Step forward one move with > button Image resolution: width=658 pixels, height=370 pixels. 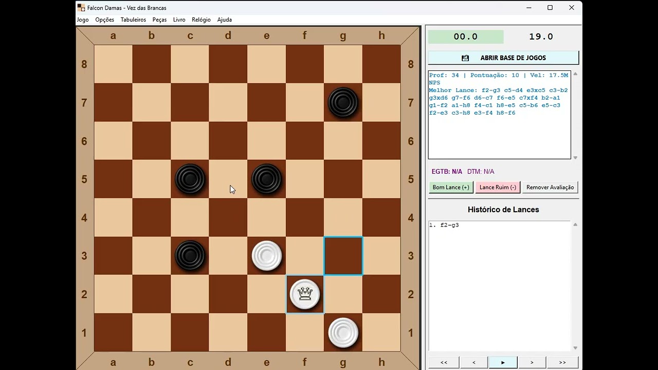pos(532,362)
